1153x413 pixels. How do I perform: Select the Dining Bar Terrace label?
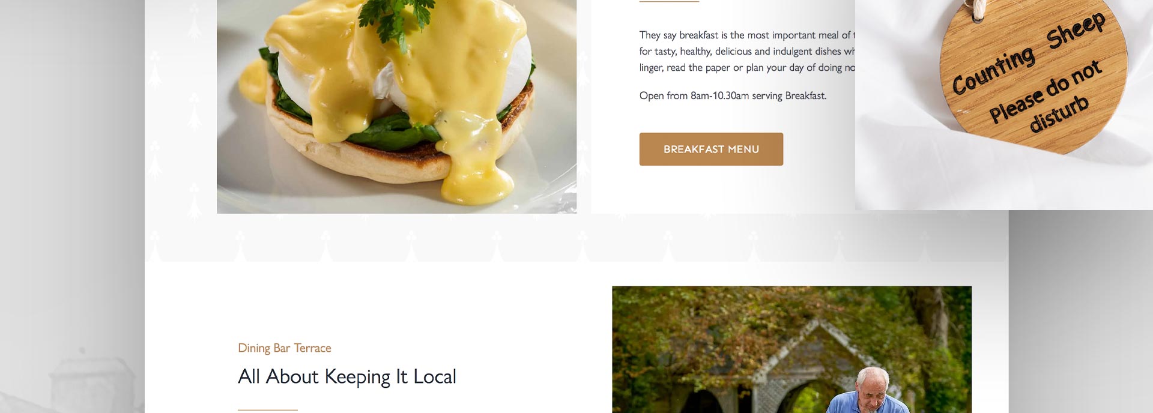click(x=285, y=348)
